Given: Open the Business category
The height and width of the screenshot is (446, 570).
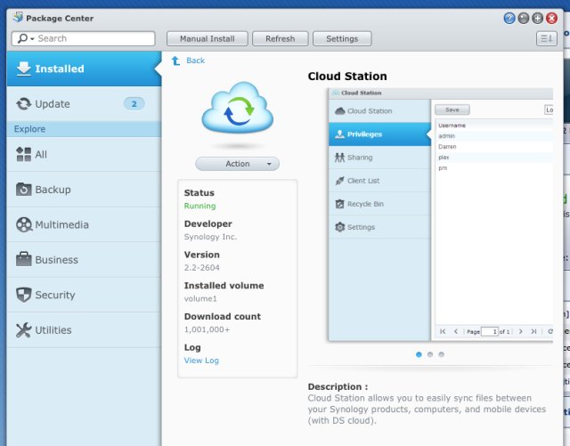Looking at the screenshot, I should (84, 260).
